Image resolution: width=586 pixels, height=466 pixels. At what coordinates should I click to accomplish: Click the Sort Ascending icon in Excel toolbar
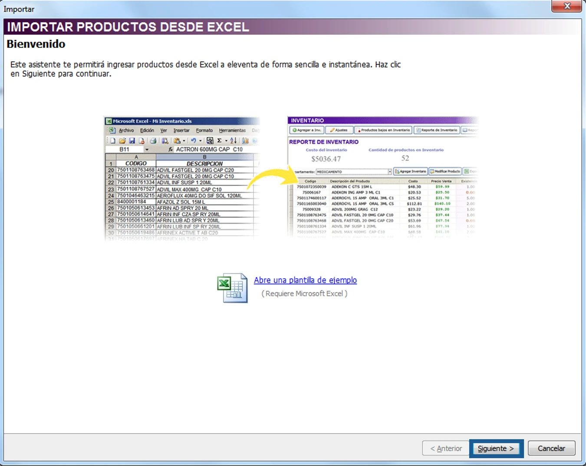(233, 140)
